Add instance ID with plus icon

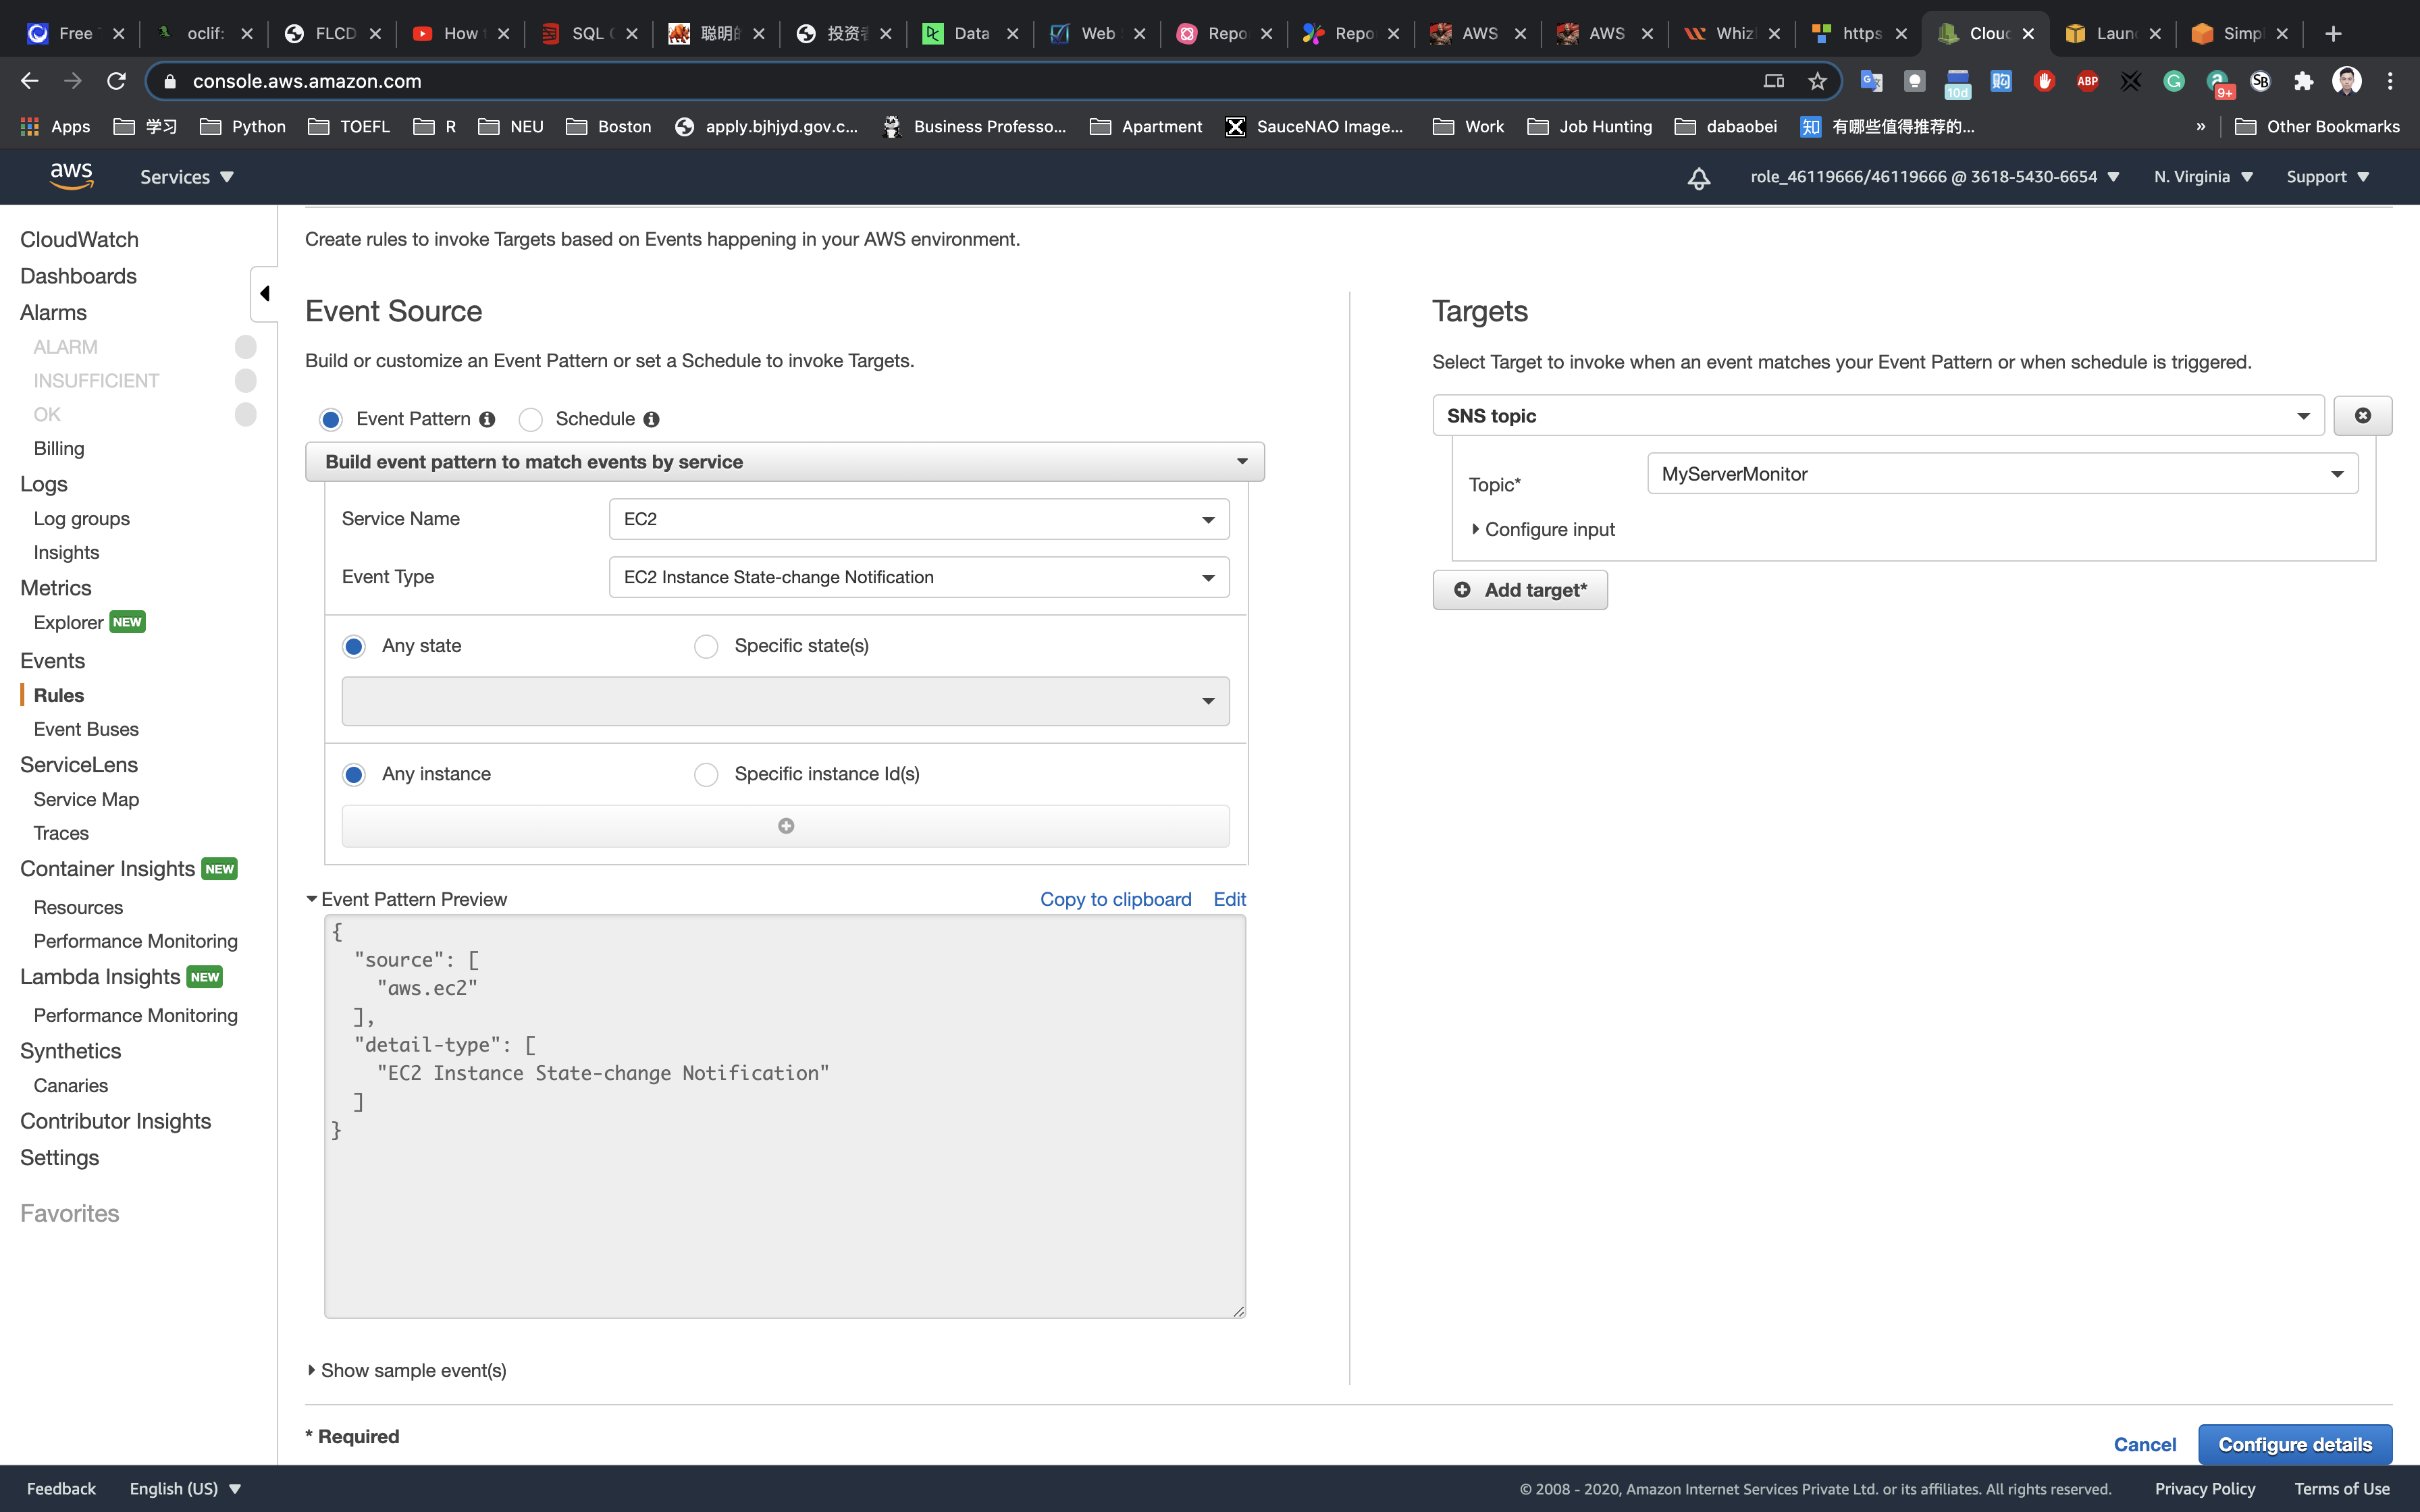[x=785, y=826]
